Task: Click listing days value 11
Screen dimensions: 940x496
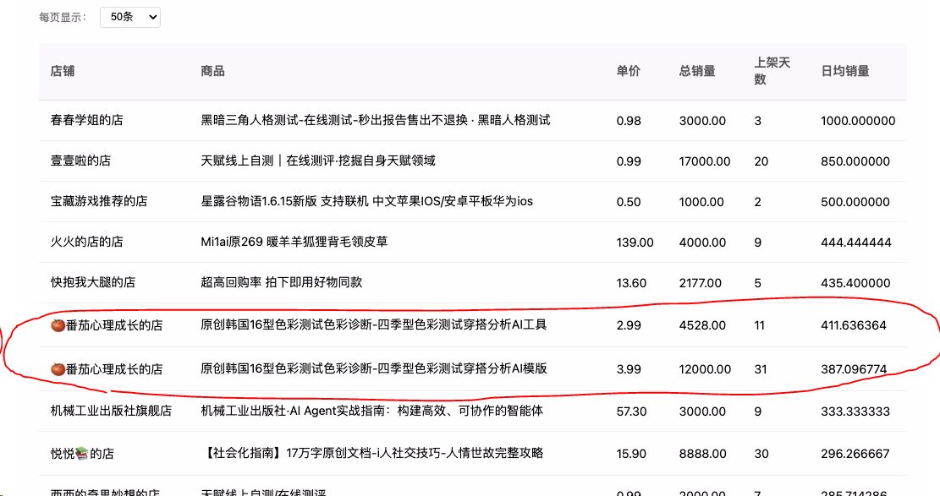Action: point(760,325)
